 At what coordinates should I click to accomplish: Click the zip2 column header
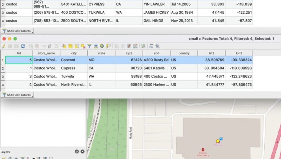[129, 53]
